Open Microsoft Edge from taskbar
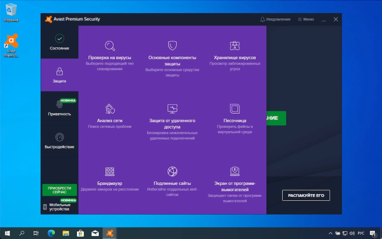 click(x=51, y=233)
